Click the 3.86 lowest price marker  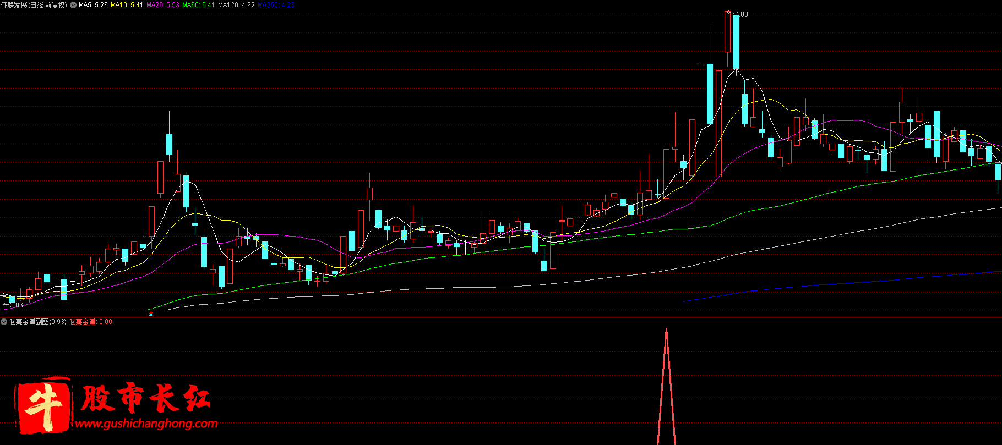(17, 305)
